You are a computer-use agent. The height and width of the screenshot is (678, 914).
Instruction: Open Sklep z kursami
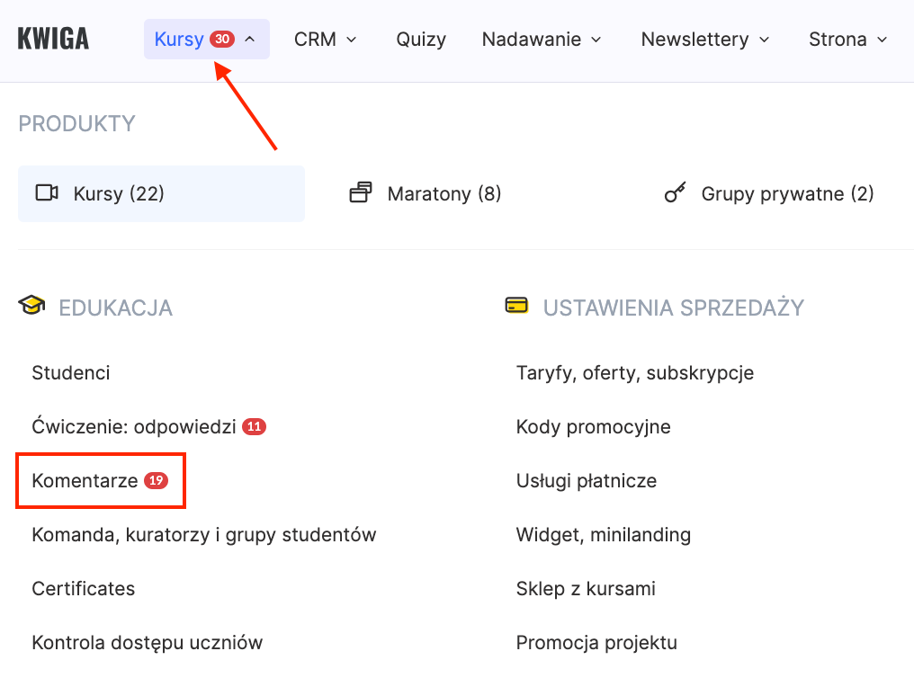click(x=586, y=589)
